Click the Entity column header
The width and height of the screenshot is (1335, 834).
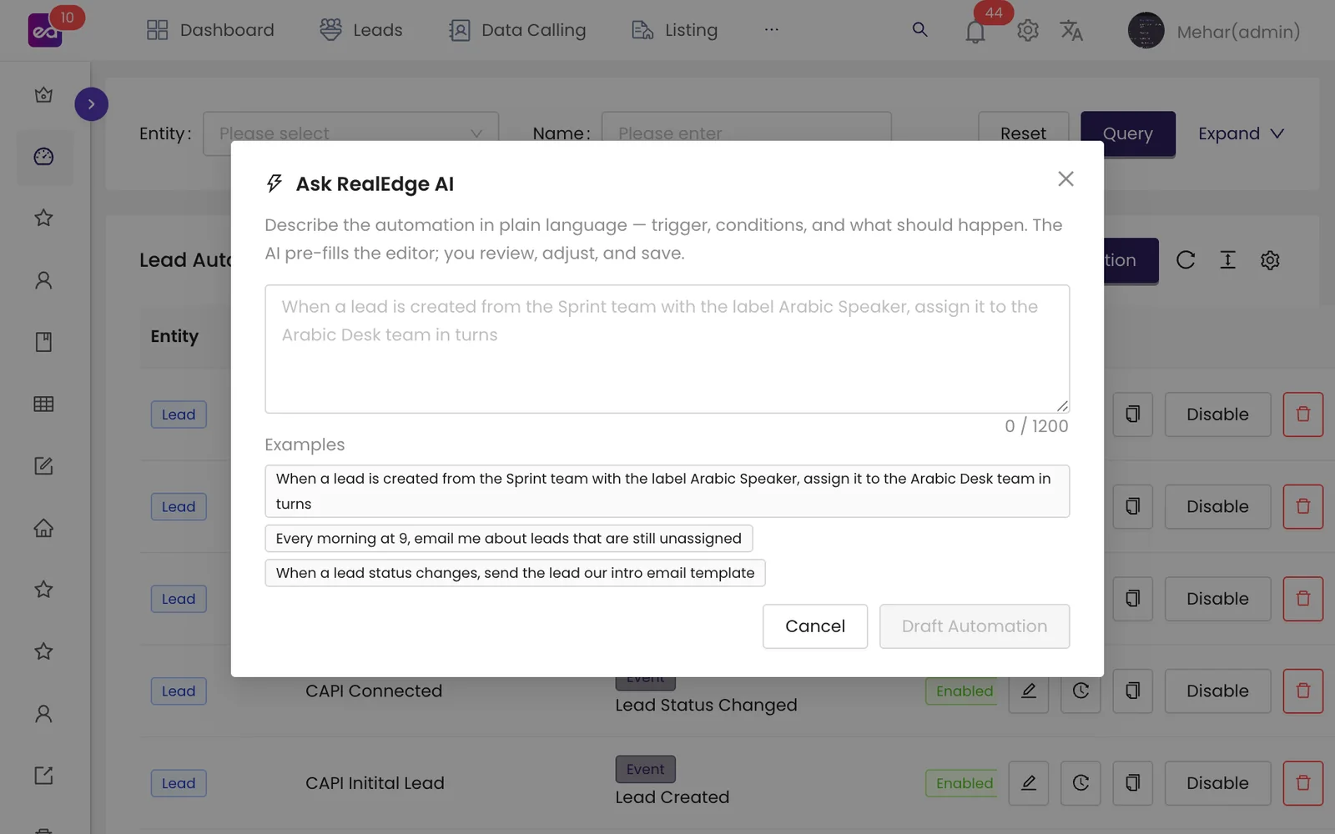point(174,336)
